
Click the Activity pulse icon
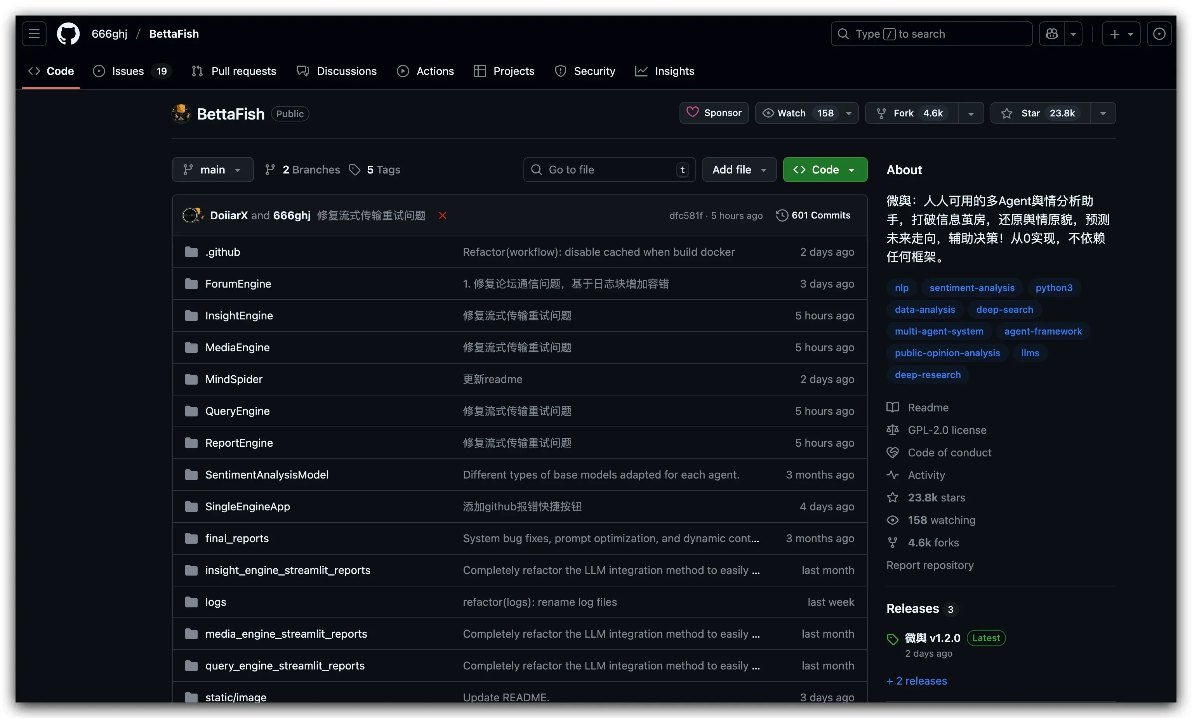coord(893,475)
